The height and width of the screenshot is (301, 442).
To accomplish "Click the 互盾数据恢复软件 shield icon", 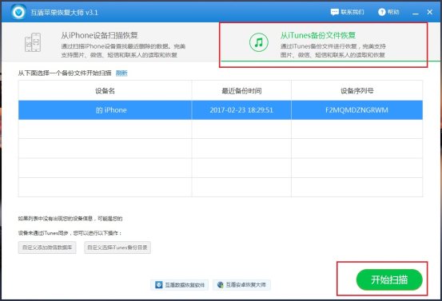I will pos(159,285).
